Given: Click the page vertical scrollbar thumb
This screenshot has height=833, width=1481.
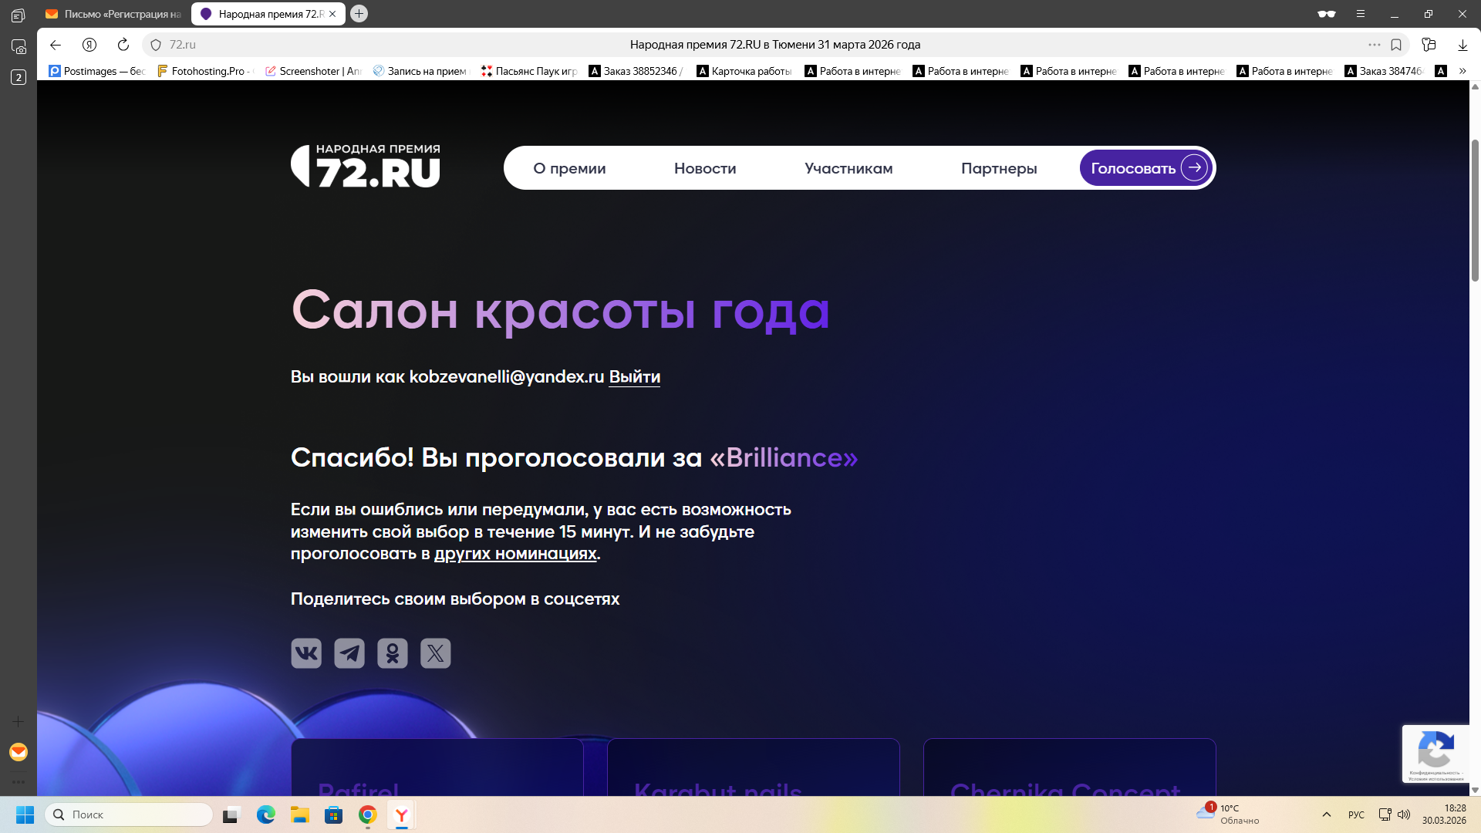Looking at the screenshot, I should pyautogui.click(x=1475, y=210).
